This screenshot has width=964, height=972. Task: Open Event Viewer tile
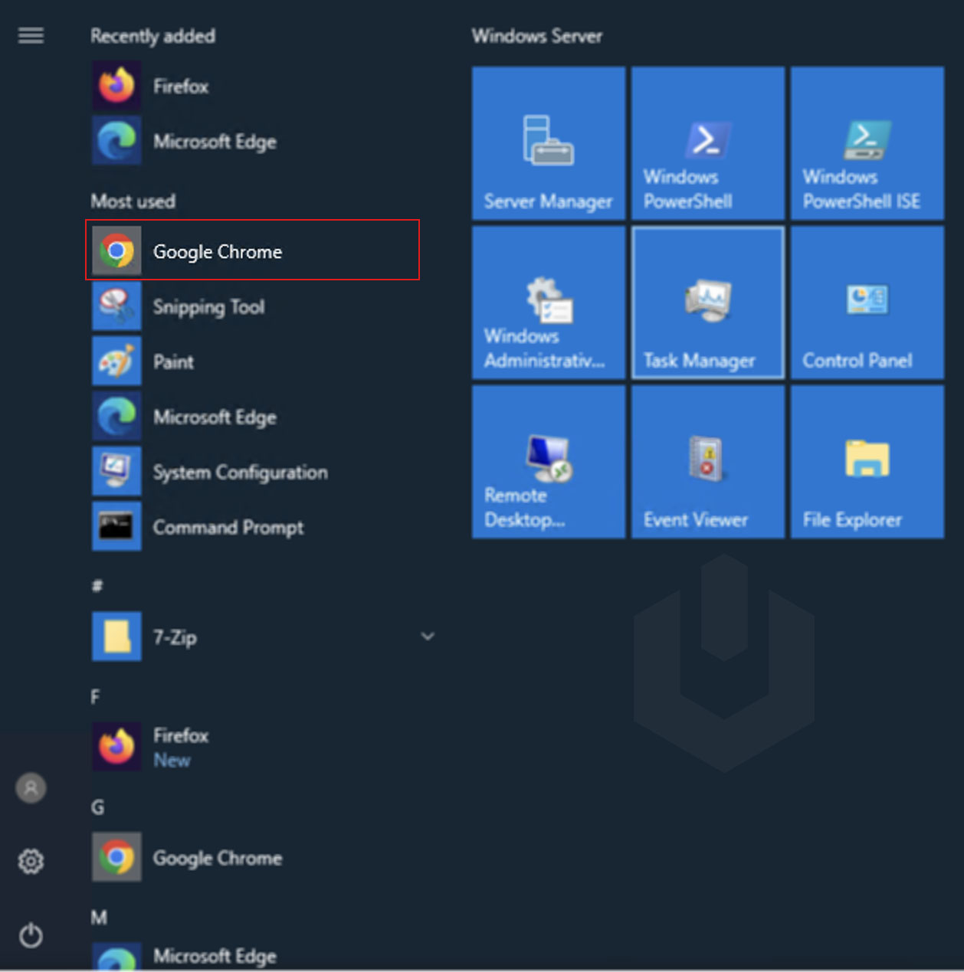[x=707, y=462]
